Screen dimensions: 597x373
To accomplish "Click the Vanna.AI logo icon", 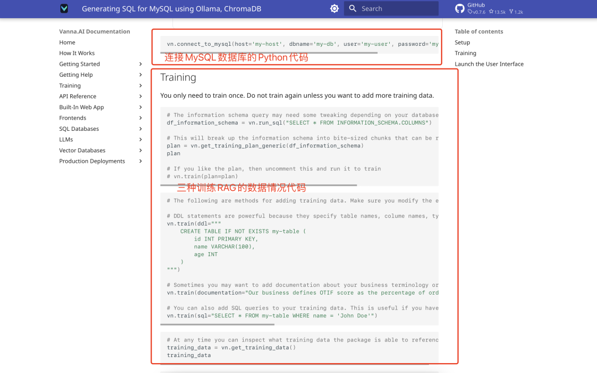I will [x=64, y=9].
